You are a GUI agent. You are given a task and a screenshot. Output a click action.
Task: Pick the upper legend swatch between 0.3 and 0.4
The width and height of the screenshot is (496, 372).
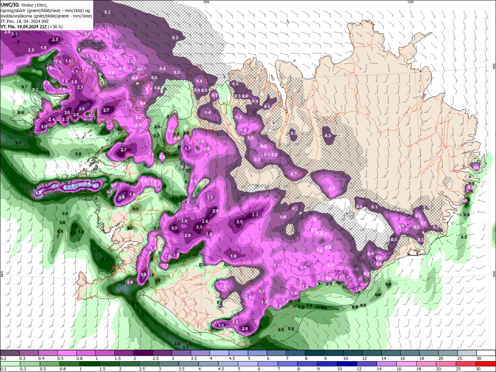point(28,353)
